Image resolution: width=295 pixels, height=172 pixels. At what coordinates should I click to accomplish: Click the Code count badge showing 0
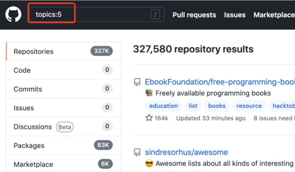(x=107, y=70)
